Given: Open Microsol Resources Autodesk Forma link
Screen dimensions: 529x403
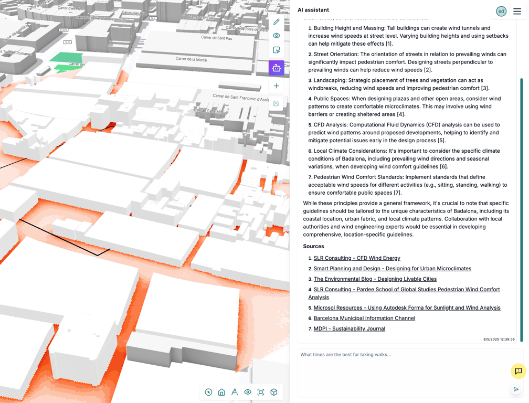Looking at the screenshot, I should (x=407, y=307).
